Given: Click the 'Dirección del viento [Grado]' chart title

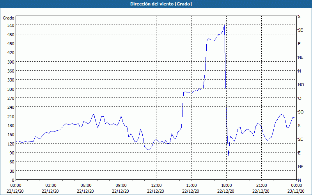Looking at the screenshot, I should tap(161, 4).
